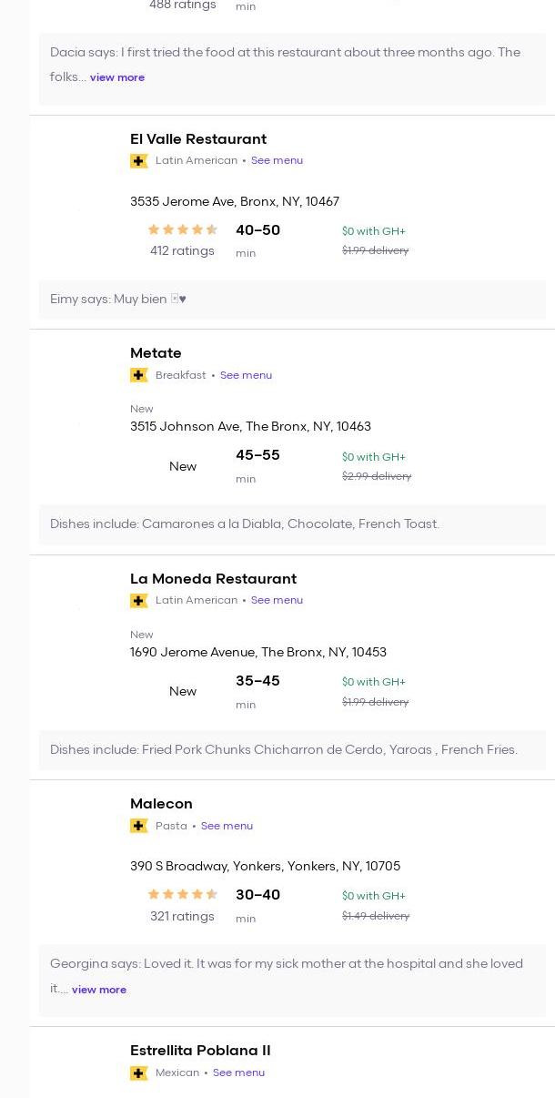Go to La Moneda Restaurant page title

[x=213, y=579]
